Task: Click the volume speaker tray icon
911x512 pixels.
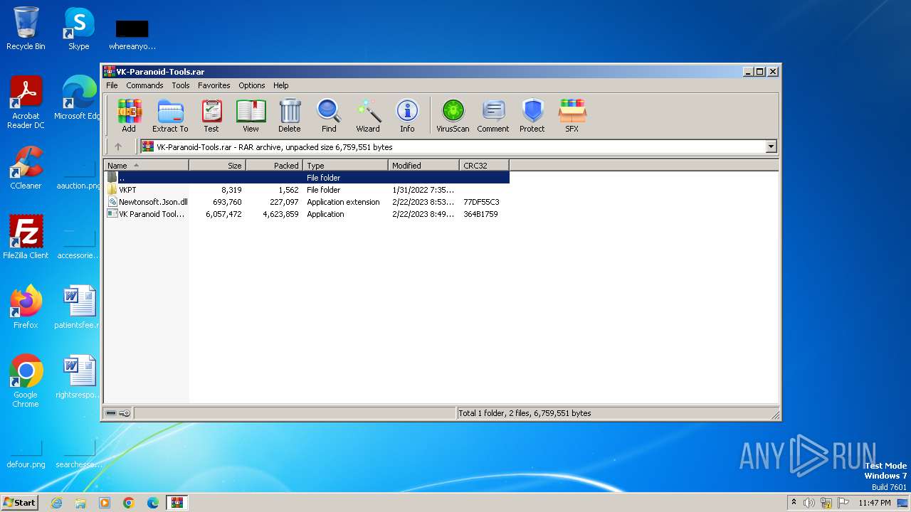Action: 809,503
